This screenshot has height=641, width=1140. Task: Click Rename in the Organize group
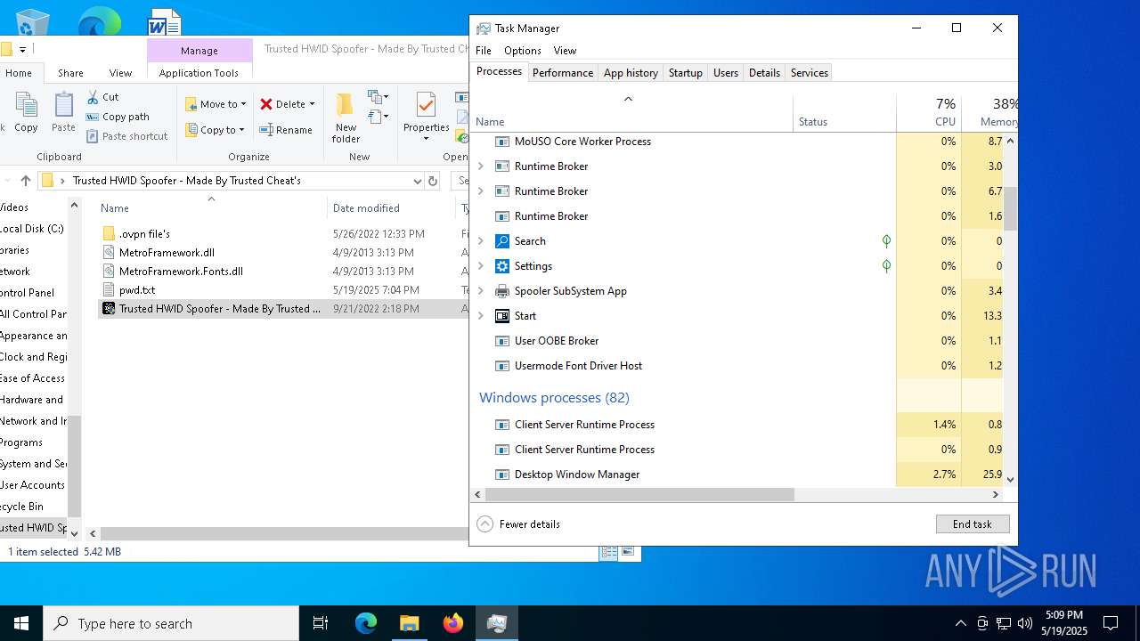[286, 130]
